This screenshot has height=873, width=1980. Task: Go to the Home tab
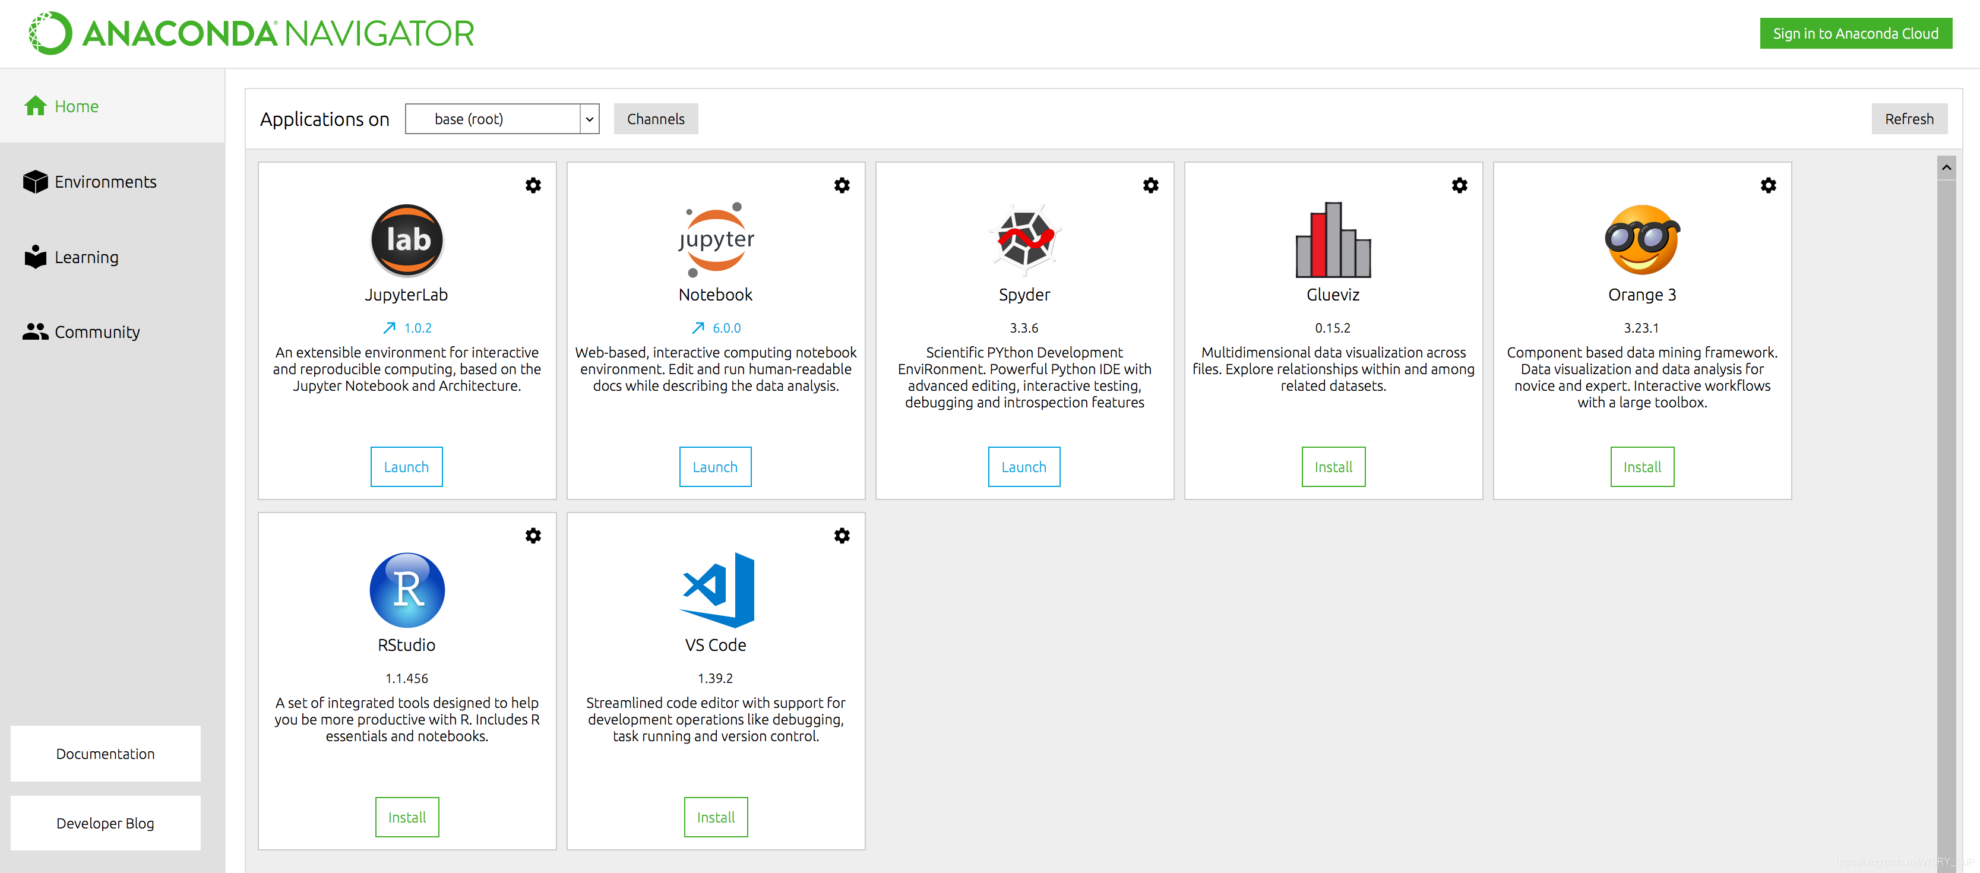click(112, 106)
